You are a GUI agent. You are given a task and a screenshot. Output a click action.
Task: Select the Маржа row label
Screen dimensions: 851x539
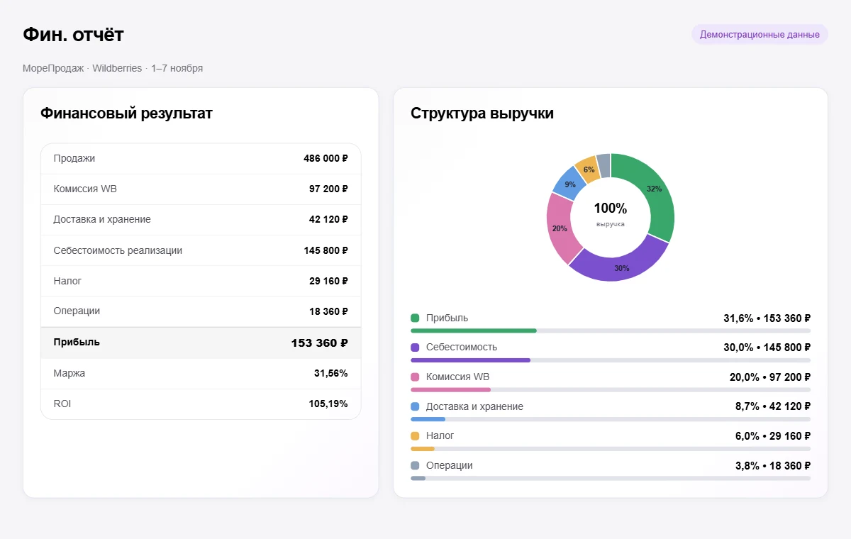69,373
